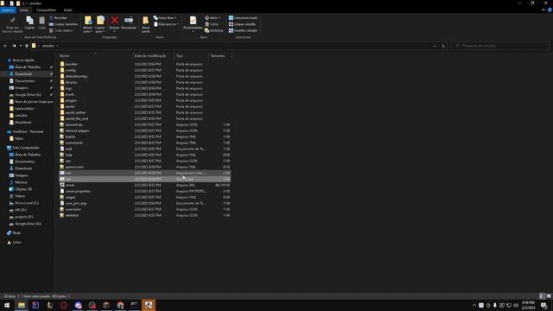Switch to the Início ribbon tab
This screenshot has height=311, width=553.
pyautogui.click(x=24, y=10)
